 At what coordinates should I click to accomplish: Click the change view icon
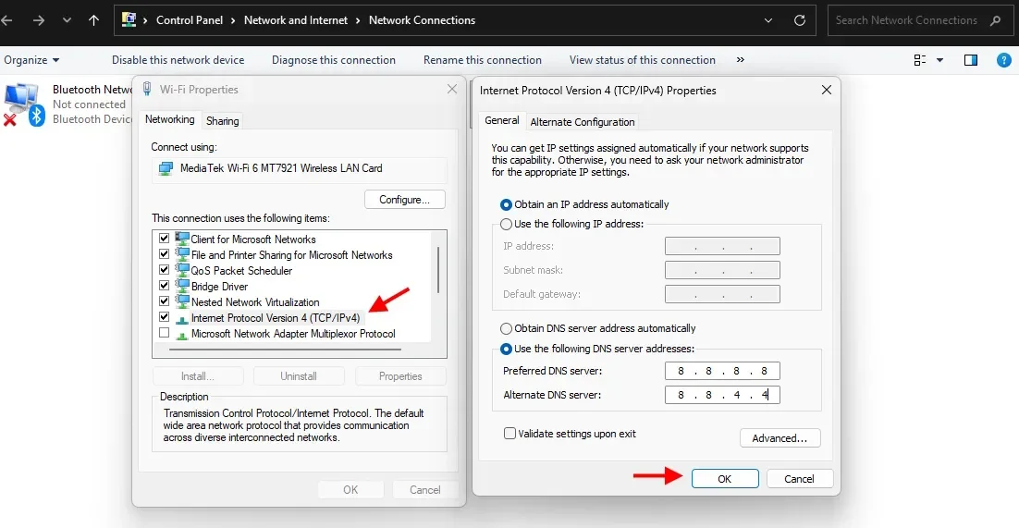[919, 60]
